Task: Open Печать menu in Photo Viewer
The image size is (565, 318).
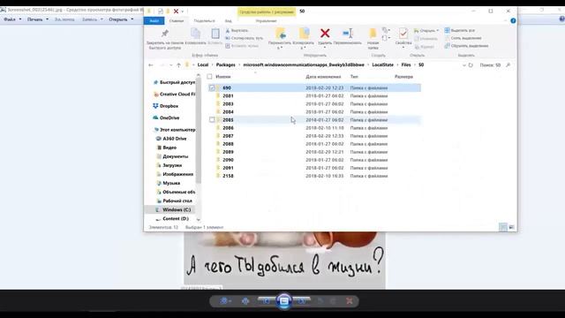Action: pyautogui.click(x=37, y=19)
